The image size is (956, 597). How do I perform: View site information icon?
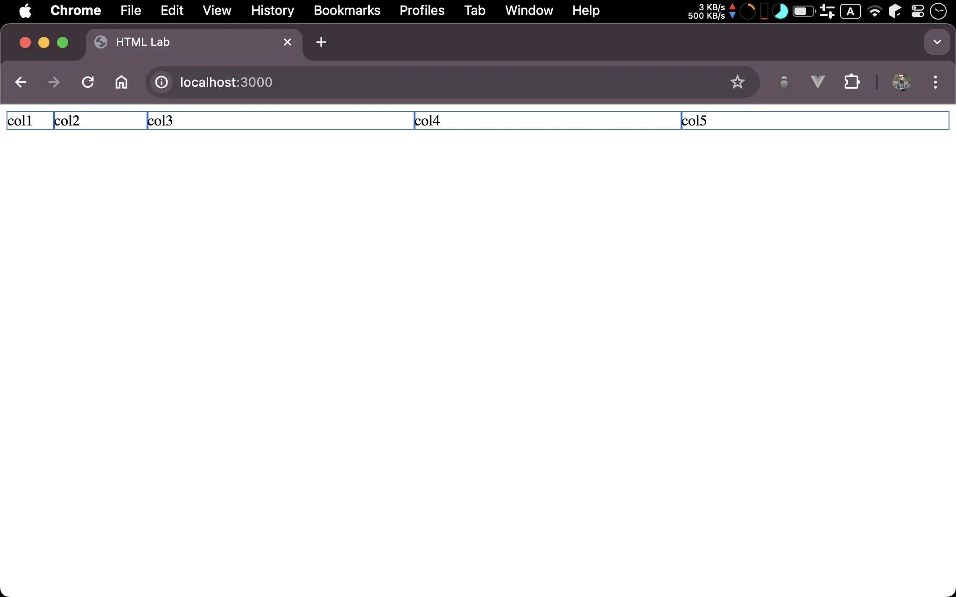pos(162,82)
